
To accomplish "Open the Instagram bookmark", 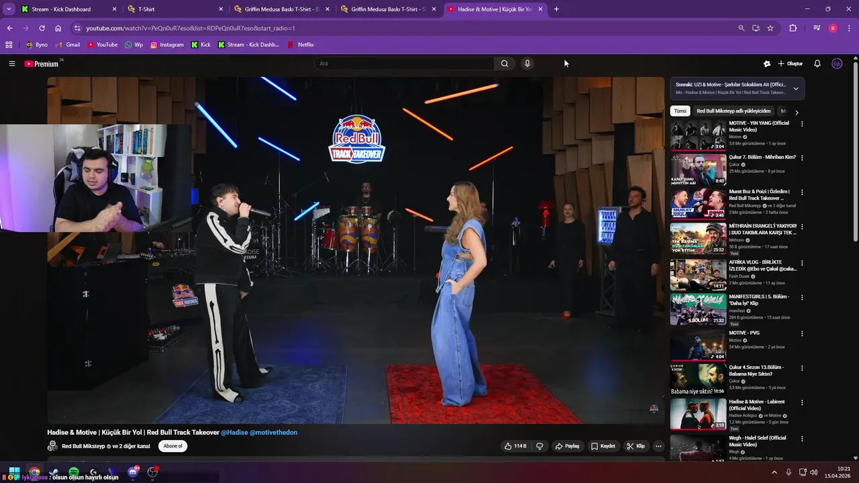I will 167,45.
